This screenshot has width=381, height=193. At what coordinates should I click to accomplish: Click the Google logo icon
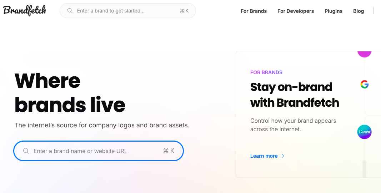(x=364, y=85)
